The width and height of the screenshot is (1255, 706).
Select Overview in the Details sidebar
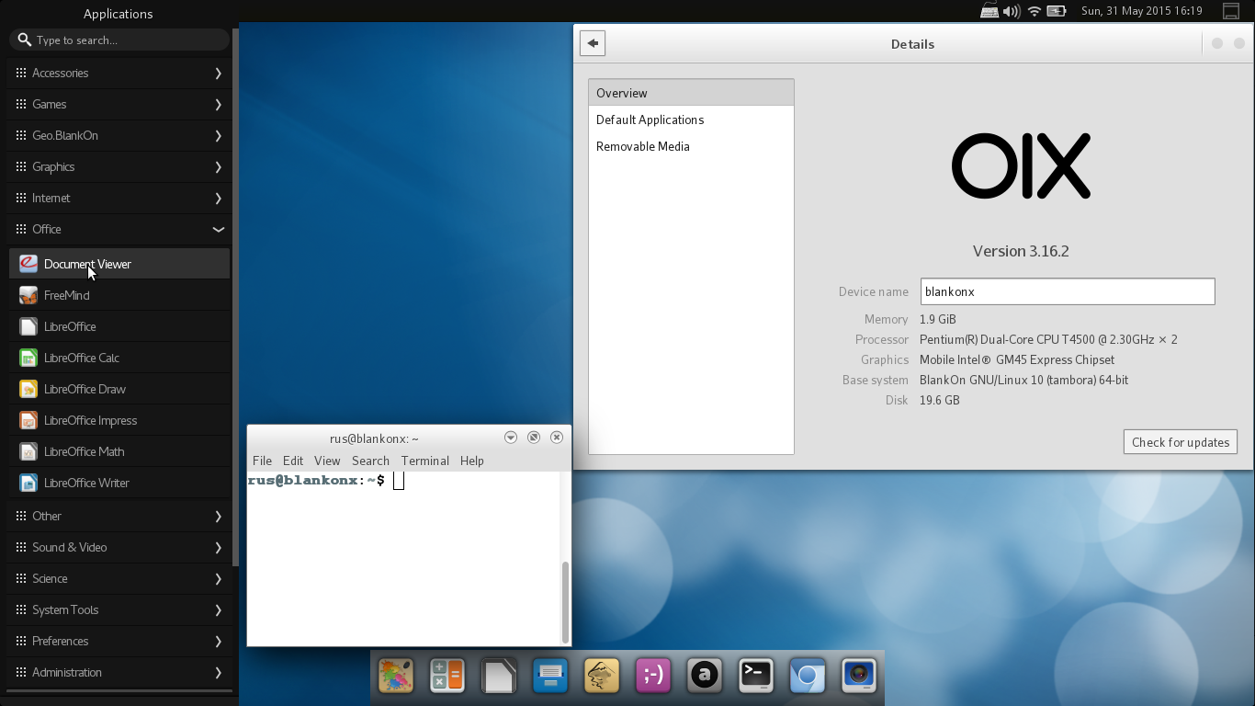tap(691, 93)
